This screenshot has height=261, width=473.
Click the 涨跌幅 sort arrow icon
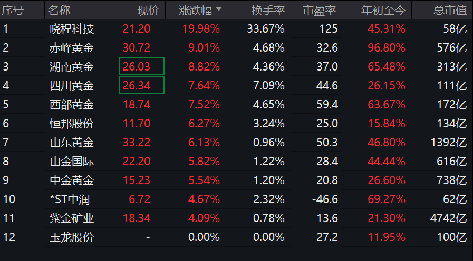coord(218,9)
